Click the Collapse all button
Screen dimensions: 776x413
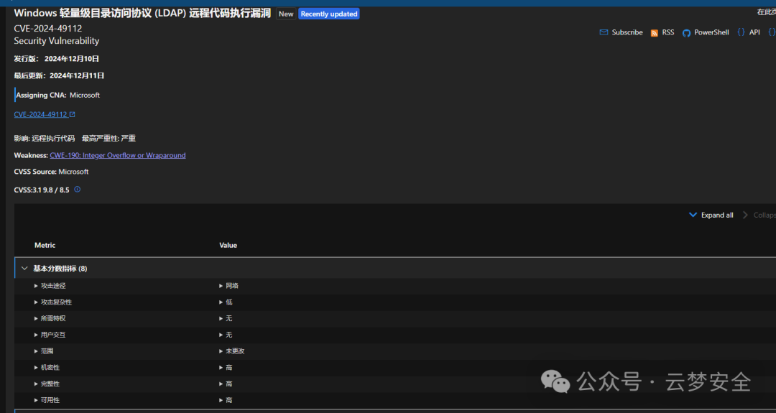pos(759,215)
